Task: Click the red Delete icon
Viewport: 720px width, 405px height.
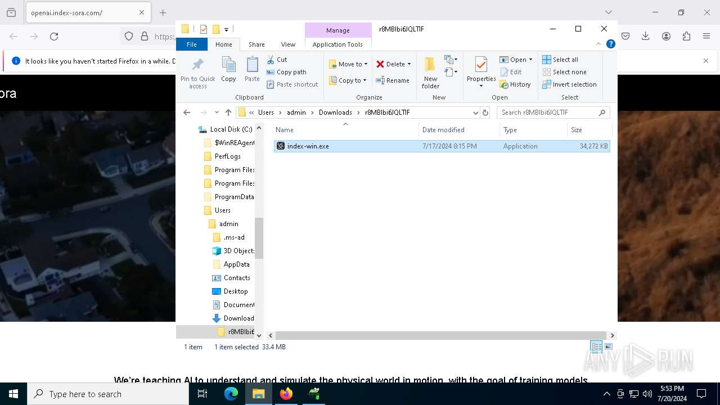Action: [380, 64]
